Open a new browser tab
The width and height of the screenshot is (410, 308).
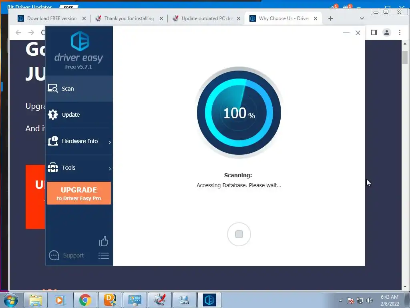point(330,18)
